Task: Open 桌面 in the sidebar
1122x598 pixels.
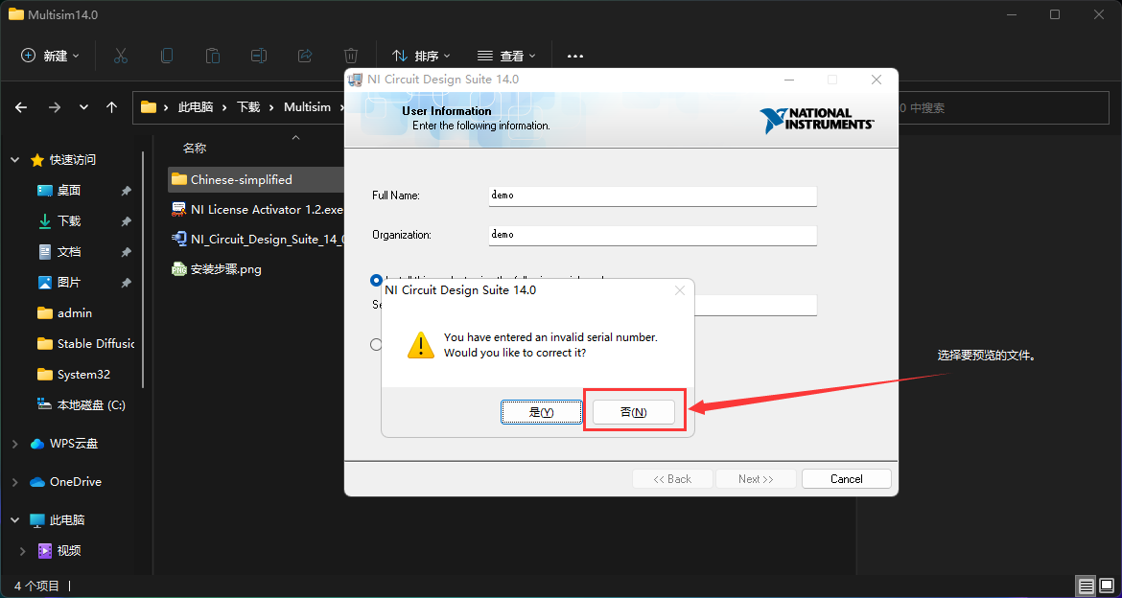Action: pyautogui.click(x=69, y=191)
